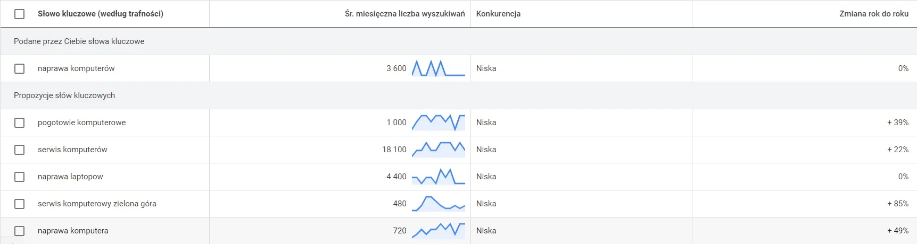Click 'Propozycje słów kluczowych' section row
This screenshot has width=917, height=244.
(x=64, y=95)
